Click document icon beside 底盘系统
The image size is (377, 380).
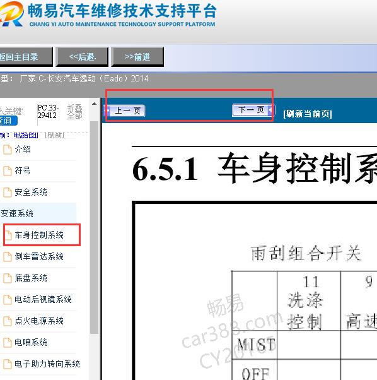[x=8, y=278]
